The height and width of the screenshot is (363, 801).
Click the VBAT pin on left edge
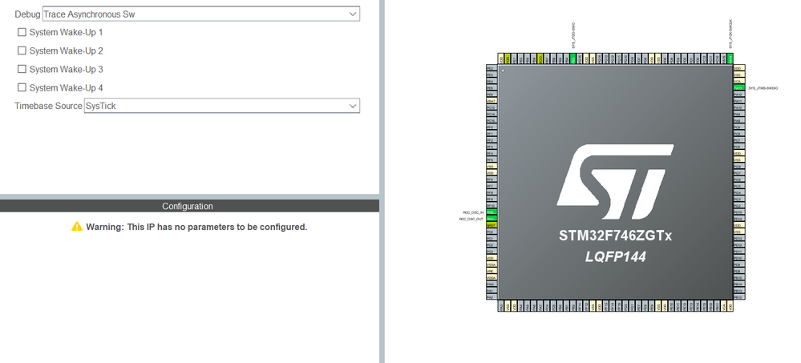coord(492,101)
